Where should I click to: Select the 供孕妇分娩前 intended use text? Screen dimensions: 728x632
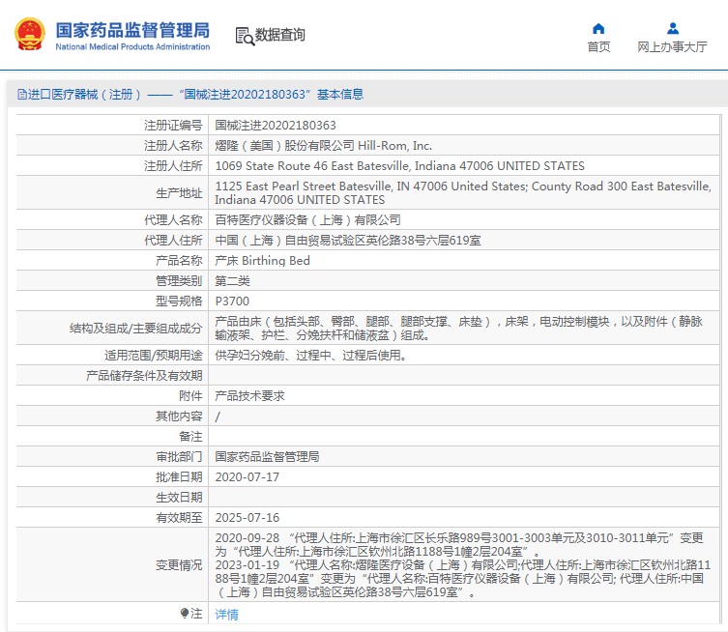[x=311, y=356]
